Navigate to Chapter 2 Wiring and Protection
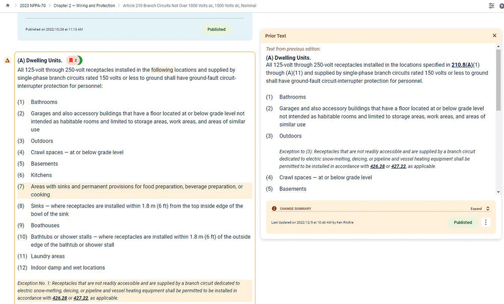Image resolution: width=504 pixels, height=304 pixels. point(84,6)
